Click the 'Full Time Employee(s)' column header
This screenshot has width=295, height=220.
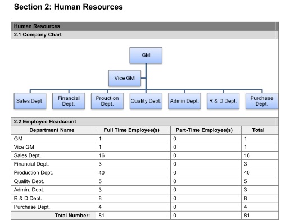click(131, 130)
